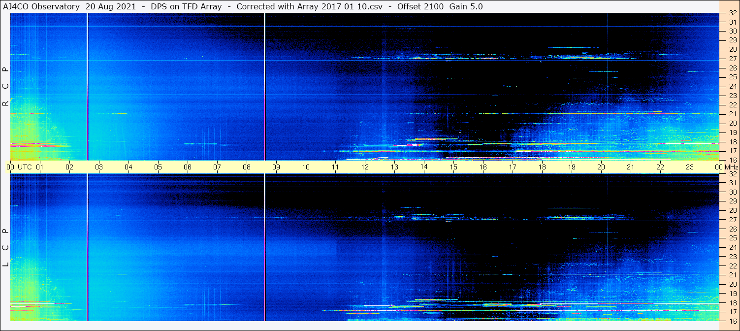
Task: Click 27 MHz tick on RCP frequency scale
Action: (732, 59)
